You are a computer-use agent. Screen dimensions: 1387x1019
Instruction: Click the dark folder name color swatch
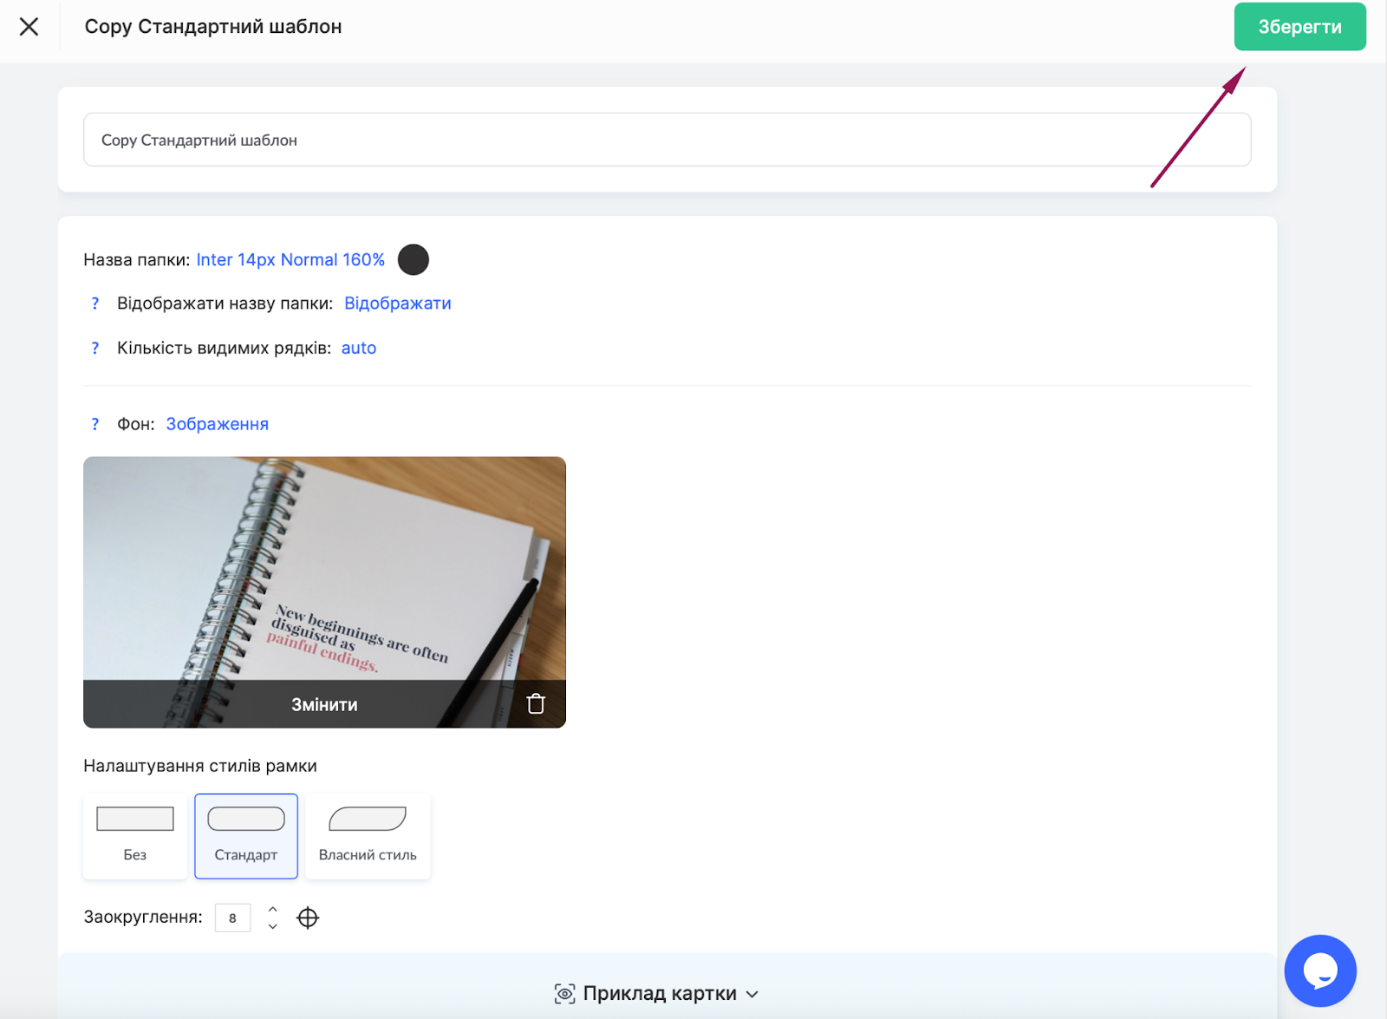pos(413,259)
